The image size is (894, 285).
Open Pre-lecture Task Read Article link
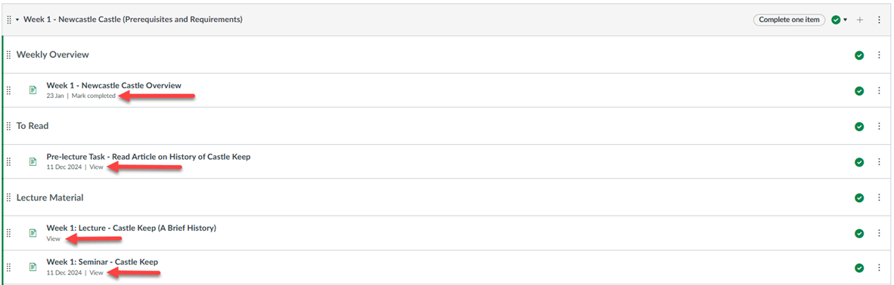click(148, 156)
